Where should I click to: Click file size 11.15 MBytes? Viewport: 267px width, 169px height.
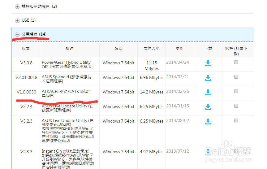tap(152, 66)
